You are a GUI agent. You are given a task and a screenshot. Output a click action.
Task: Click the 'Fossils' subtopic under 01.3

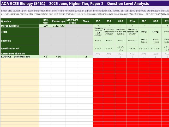121,41
